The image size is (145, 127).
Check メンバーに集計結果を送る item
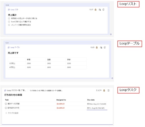pos(9,25)
